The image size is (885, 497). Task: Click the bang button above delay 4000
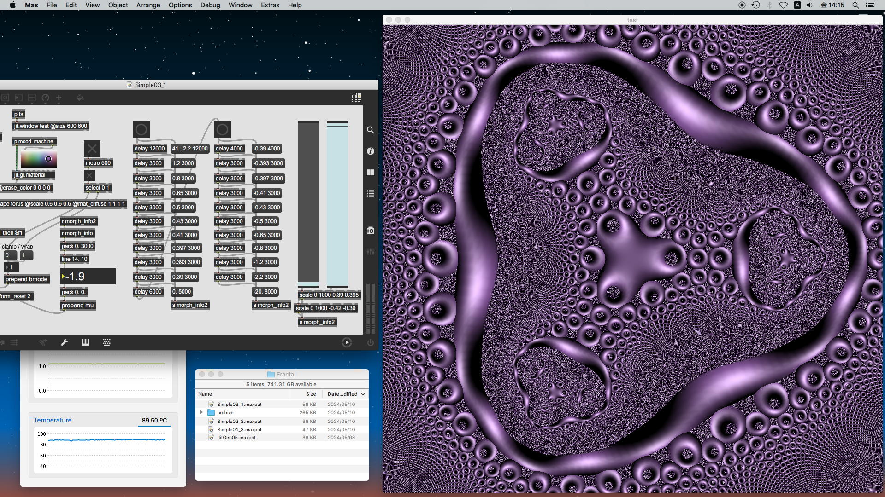point(222,130)
